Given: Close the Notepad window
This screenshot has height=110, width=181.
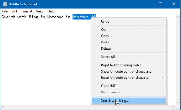Looking at the screenshot, I should pyautogui.click(x=174, y=4).
